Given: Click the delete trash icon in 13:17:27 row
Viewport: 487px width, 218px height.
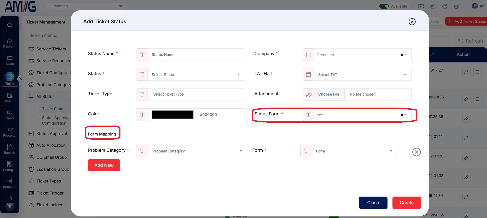Looking at the screenshot, I should click(478, 72).
